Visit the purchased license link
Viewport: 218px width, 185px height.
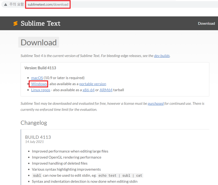point(156,103)
